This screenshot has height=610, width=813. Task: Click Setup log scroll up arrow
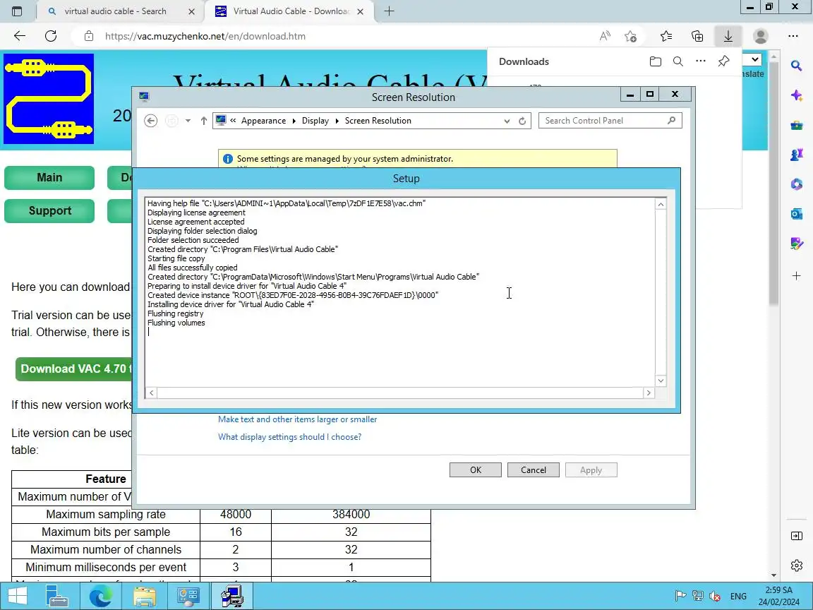click(661, 204)
